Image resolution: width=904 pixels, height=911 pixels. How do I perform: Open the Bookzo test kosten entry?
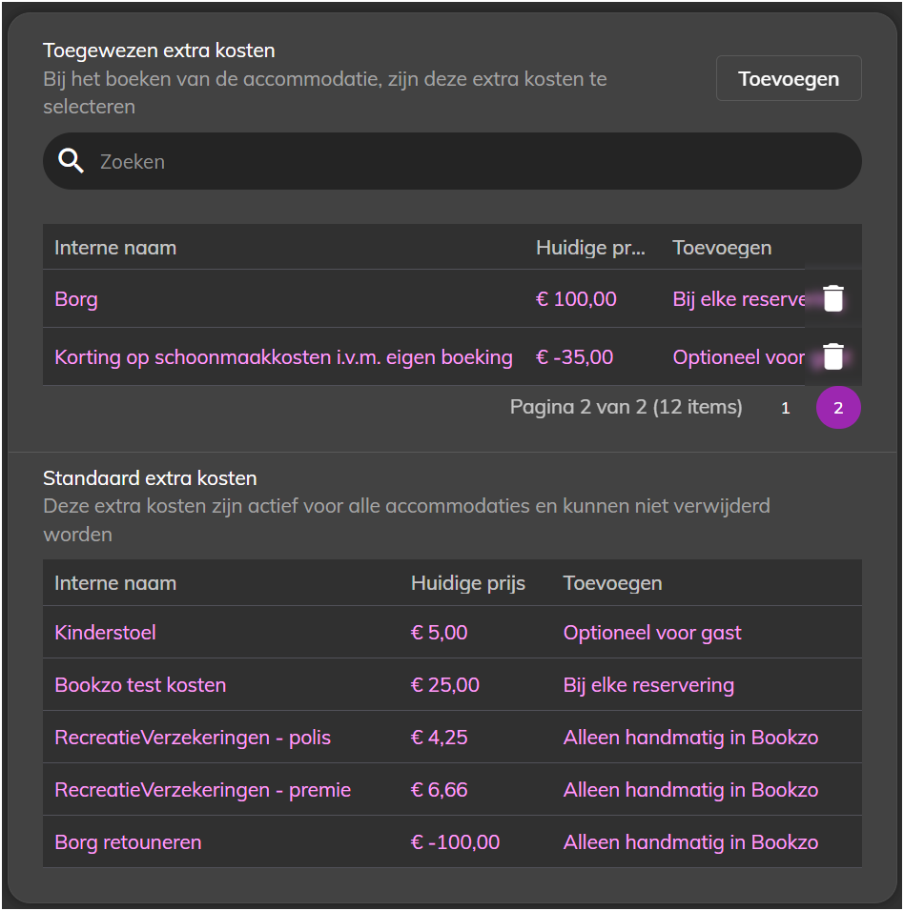(140, 685)
